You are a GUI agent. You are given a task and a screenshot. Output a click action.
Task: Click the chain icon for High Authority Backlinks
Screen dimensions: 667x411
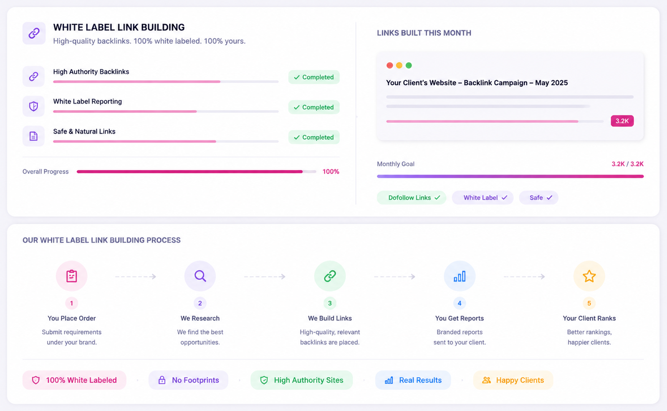33,76
